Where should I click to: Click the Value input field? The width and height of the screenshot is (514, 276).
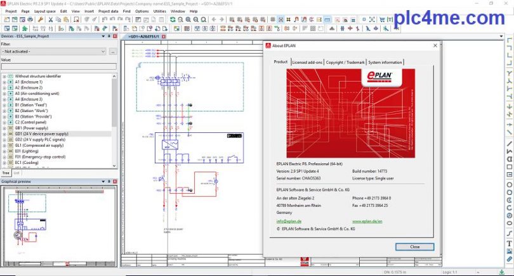tap(58, 66)
